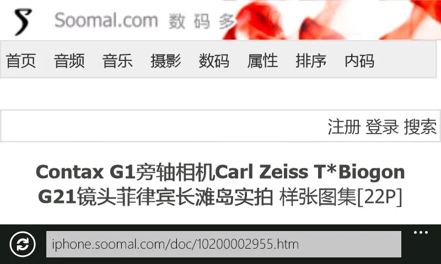Tap the Contax G1 article title heading
The height and width of the screenshot is (264, 441).
point(220,184)
